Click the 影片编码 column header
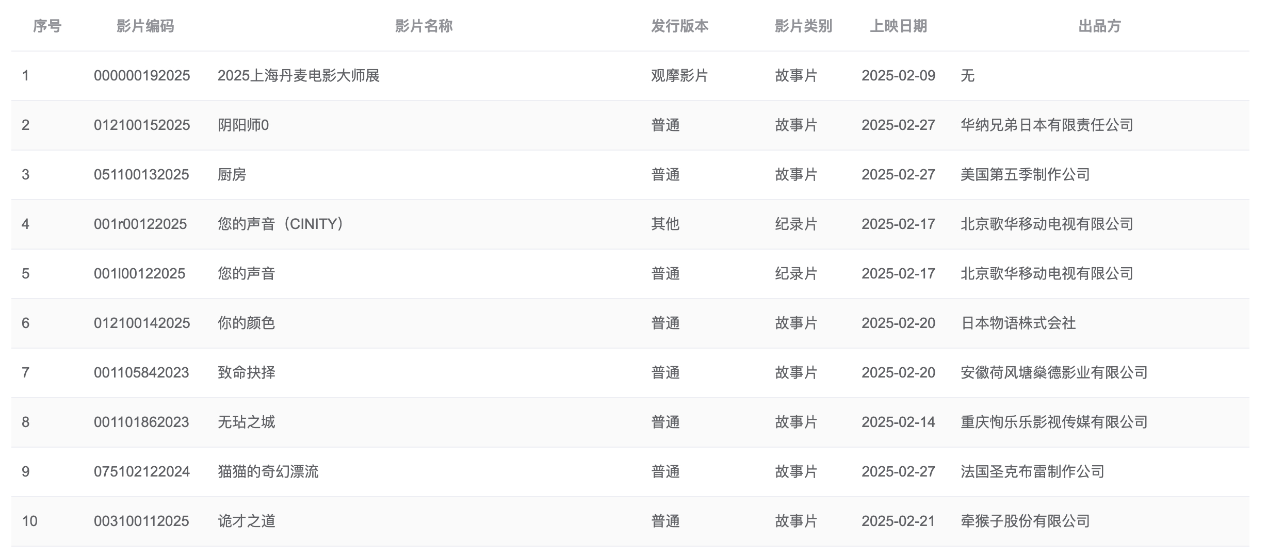Screen dimensions: 1267x558 (145, 26)
